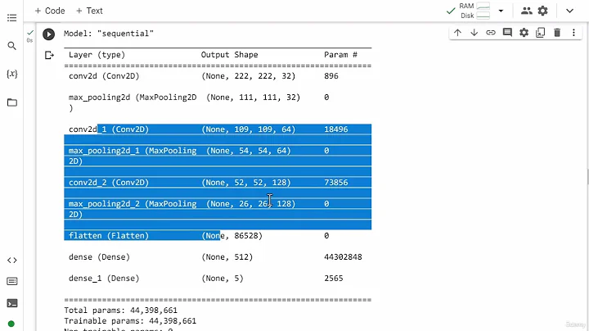The width and height of the screenshot is (589, 331).
Task: Click the connected checkmark next to RAM
Action: click(451, 11)
